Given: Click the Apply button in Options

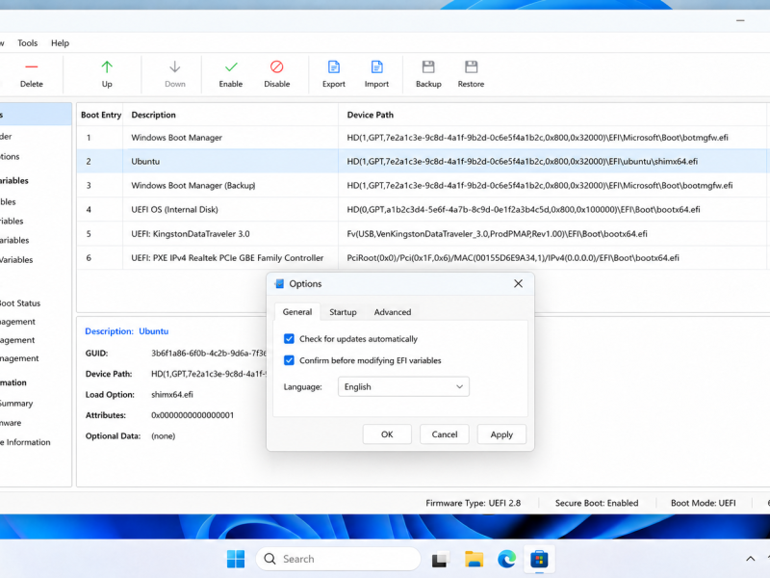Looking at the screenshot, I should (501, 434).
